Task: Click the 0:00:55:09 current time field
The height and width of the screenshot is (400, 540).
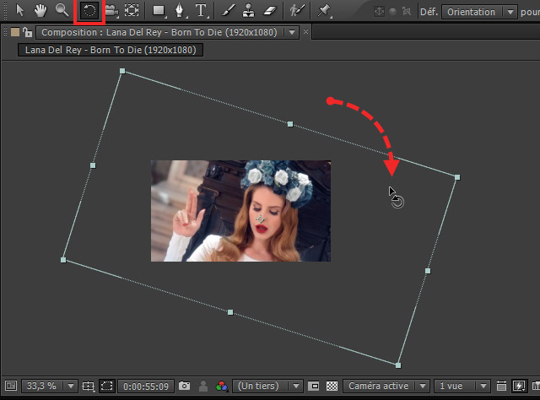Action: 146,386
